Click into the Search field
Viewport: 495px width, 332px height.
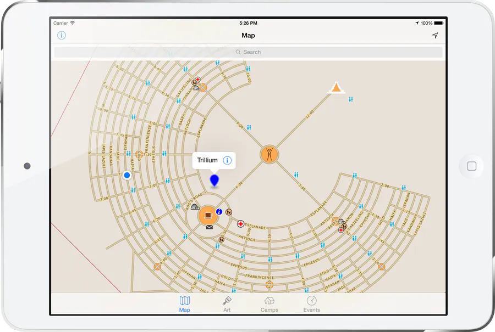248,52
